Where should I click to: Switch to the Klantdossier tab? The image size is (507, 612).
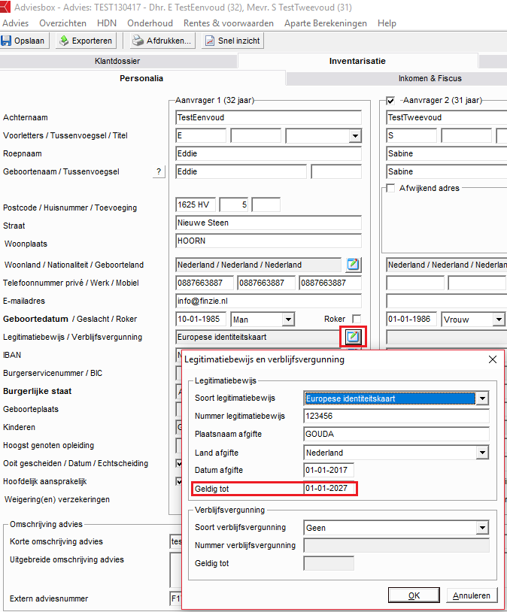click(117, 61)
